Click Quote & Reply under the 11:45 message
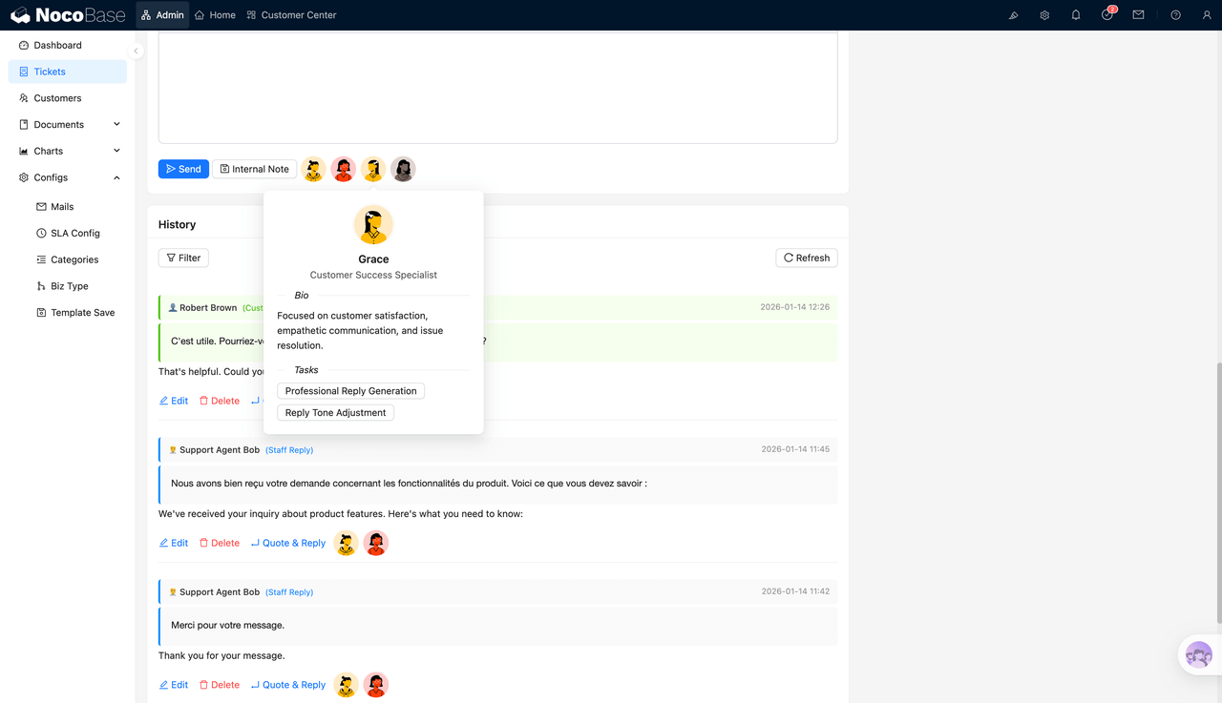1222x703 pixels. pos(288,543)
